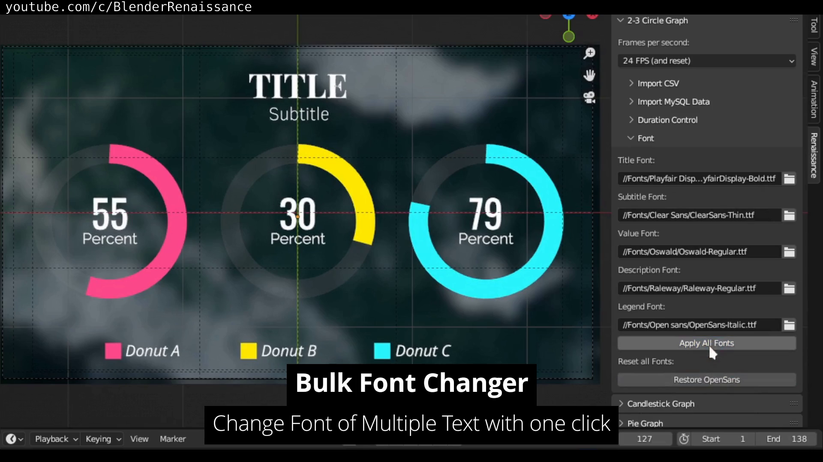Expand the Candlestick Graph panel

[660, 404]
